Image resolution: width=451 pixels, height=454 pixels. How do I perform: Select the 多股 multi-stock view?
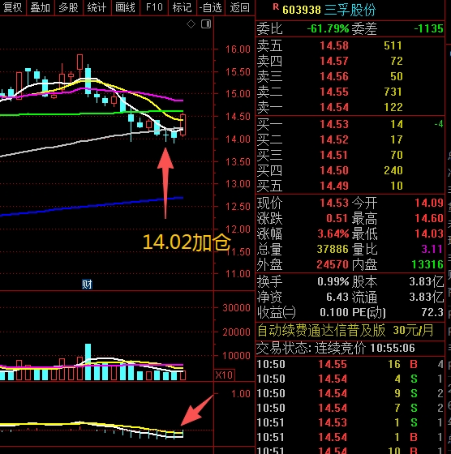(x=69, y=7)
